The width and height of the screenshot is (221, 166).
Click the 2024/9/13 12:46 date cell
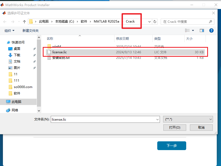(129, 52)
